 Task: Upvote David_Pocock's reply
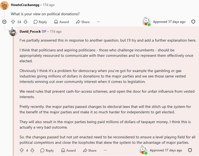click(x=22, y=150)
